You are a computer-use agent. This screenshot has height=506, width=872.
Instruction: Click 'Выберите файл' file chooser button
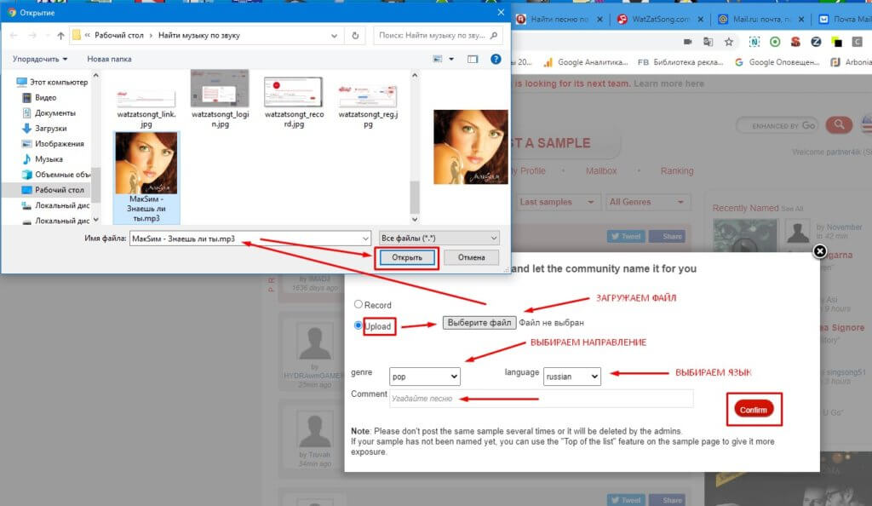coord(479,323)
